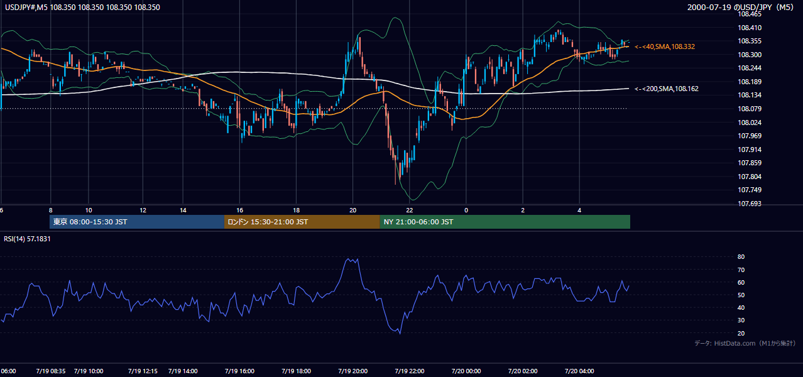Screen dimensions: 803x377
Task: Click the 7/19 22:00 time axis label
Action: 409,371
